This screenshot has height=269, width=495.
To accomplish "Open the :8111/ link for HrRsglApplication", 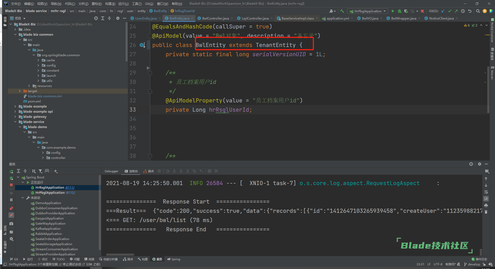I will coord(70,188).
